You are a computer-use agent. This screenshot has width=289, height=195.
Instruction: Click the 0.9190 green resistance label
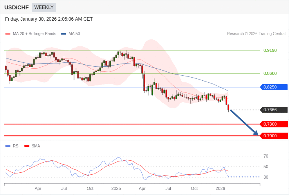tap(270, 50)
